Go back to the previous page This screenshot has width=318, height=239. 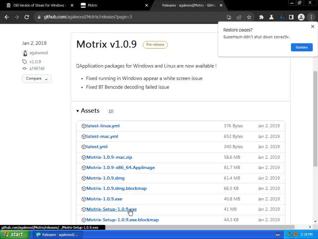7,17
